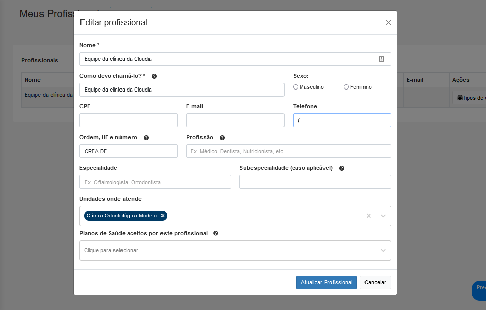The width and height of the screenshot is (486, 310).
Task: Click the Atualizar Profissional button
Action: click(327, 282)
